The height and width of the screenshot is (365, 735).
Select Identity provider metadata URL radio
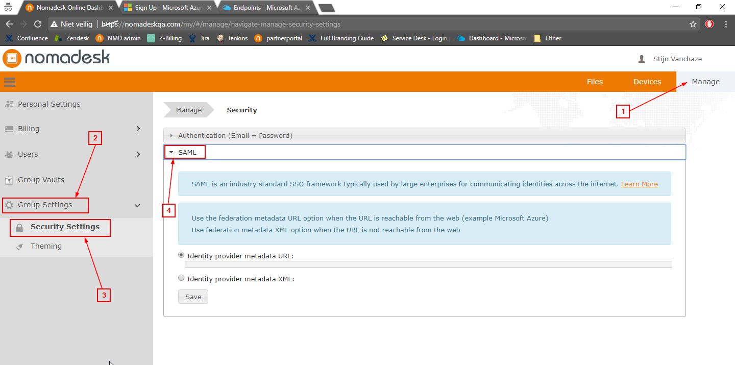181,255
